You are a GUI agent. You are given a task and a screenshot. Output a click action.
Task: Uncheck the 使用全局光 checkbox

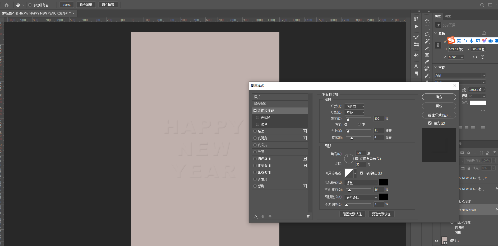tap(357, 159)
